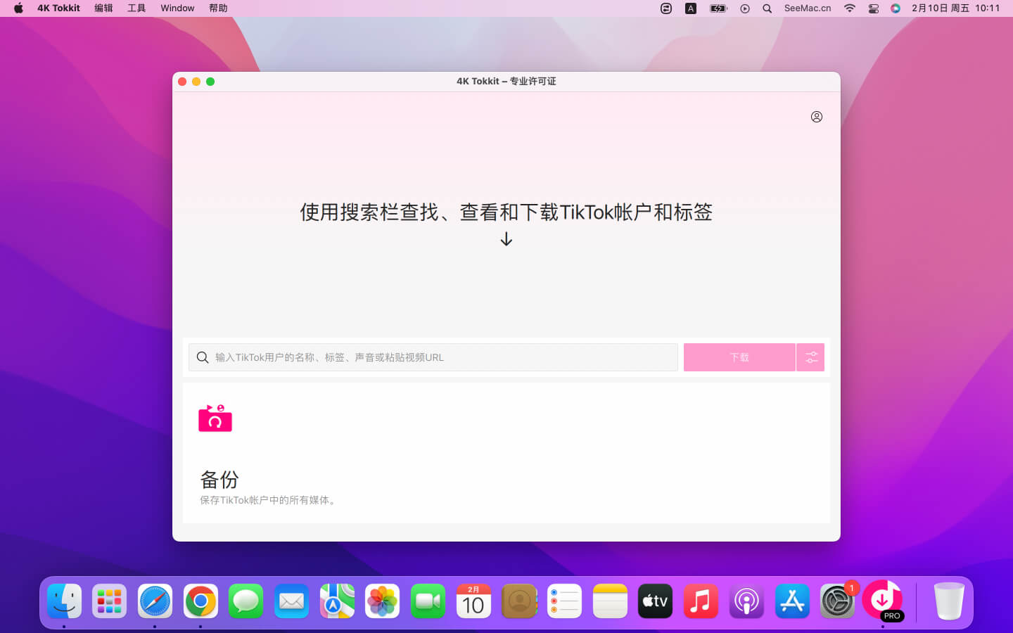
Task: Click the pink 下载 button
Action: (739, 357)
